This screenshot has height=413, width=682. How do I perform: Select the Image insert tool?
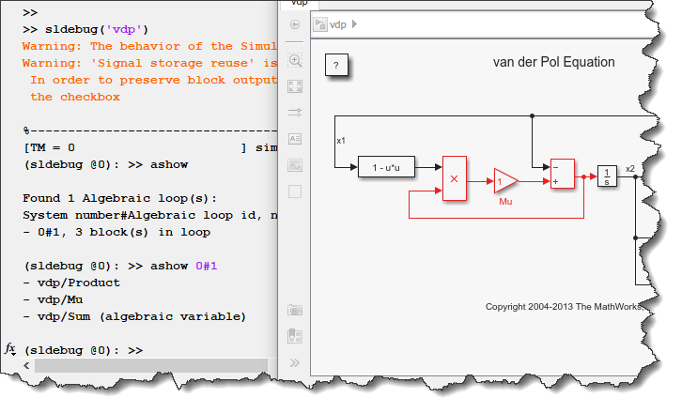coord(295,165)
